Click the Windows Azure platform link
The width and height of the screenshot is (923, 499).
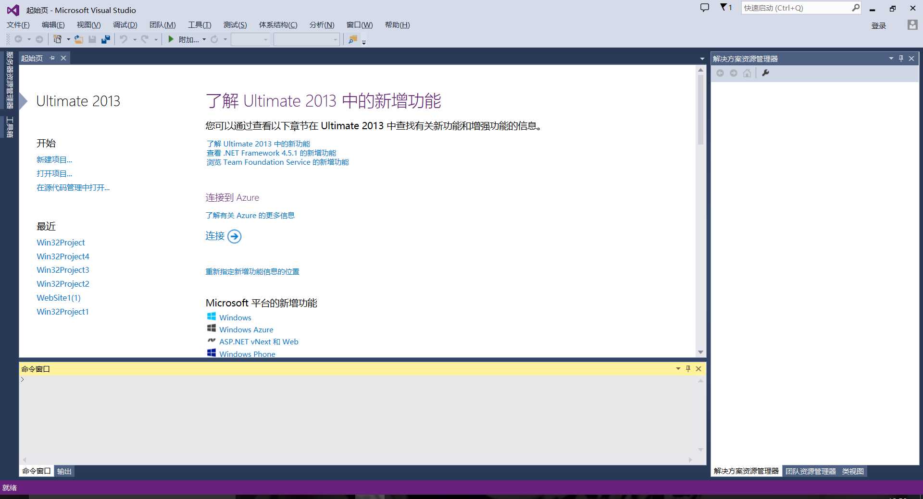[x=246, y=329]
